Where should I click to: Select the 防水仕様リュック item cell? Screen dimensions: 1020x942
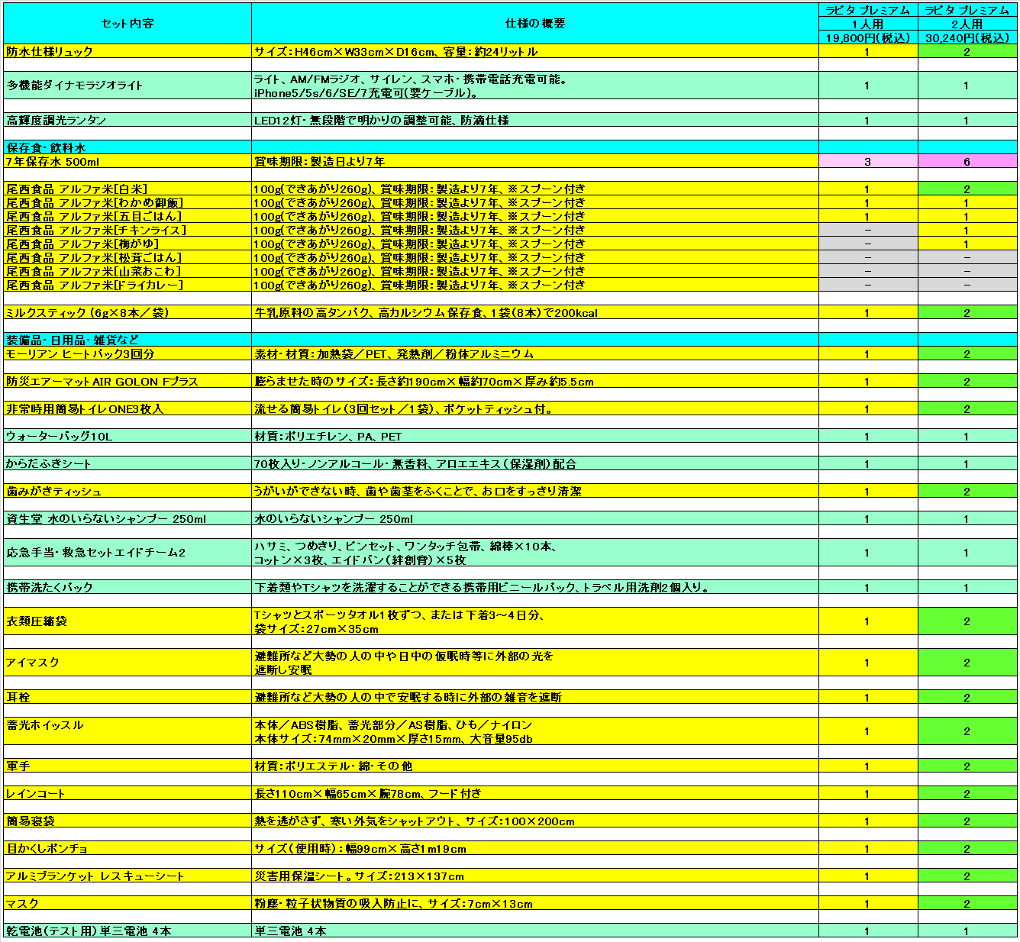point(127,52)
